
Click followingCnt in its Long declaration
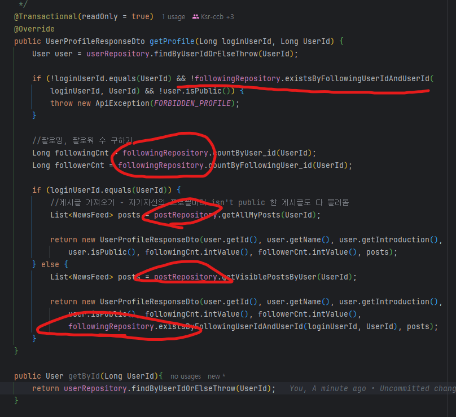82,153
